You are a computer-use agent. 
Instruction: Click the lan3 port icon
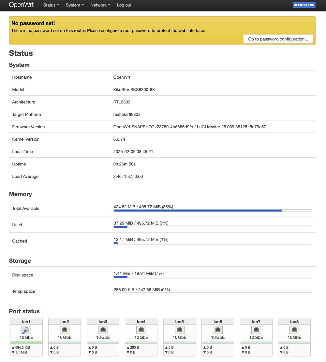coord(103,330)
